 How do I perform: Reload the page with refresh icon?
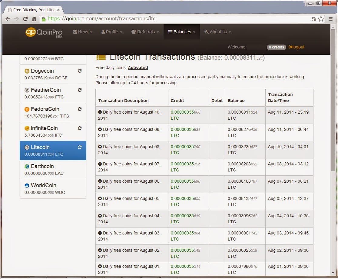(x=25, y=19)
